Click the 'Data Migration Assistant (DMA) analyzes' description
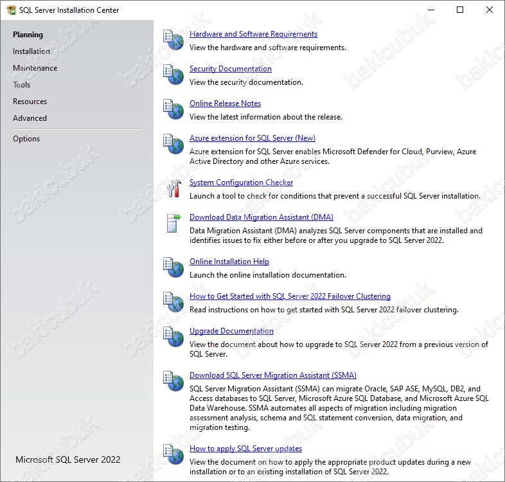 pyautogui.click(x=336, y=235)
